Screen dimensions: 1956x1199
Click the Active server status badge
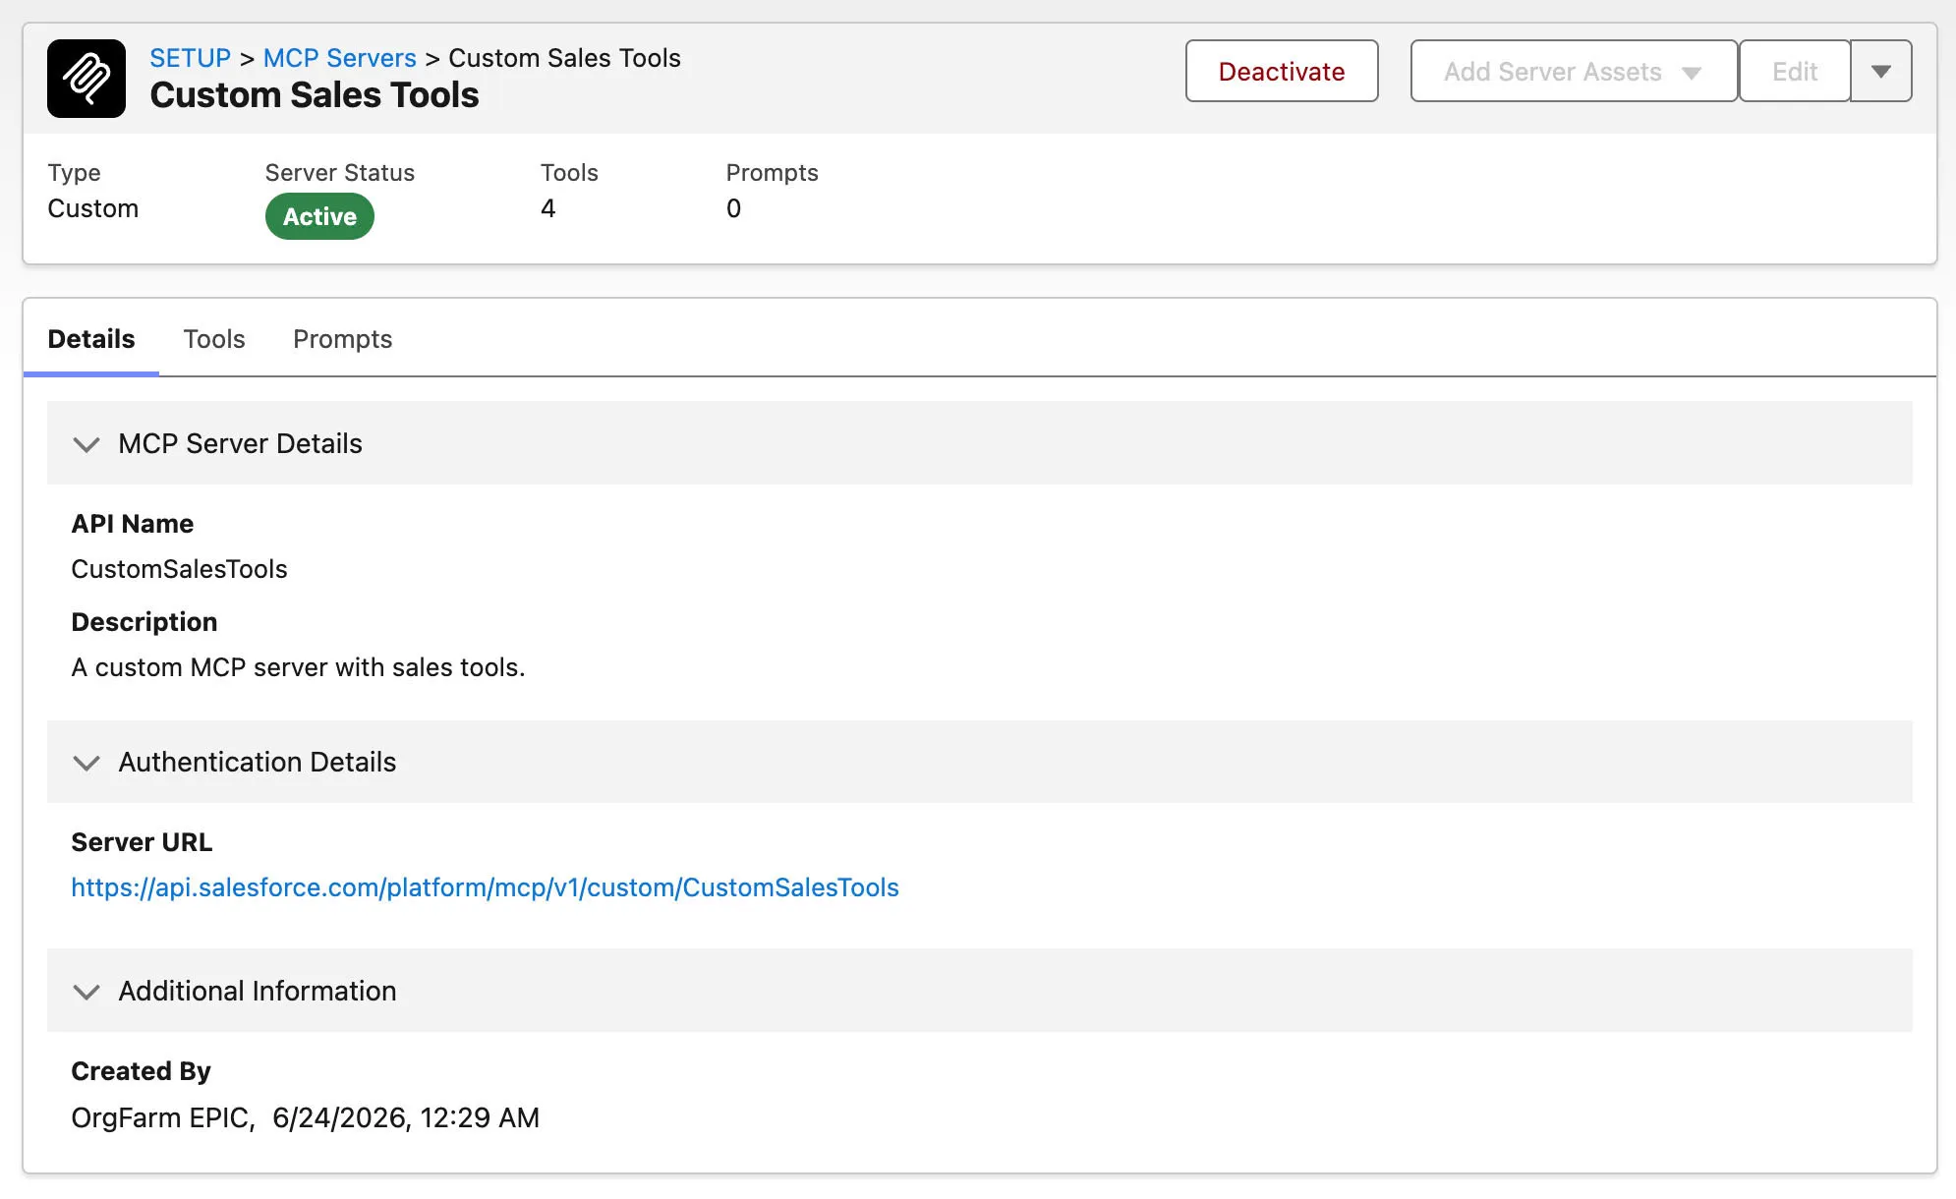pyautogui.click(x=319, y=216)
